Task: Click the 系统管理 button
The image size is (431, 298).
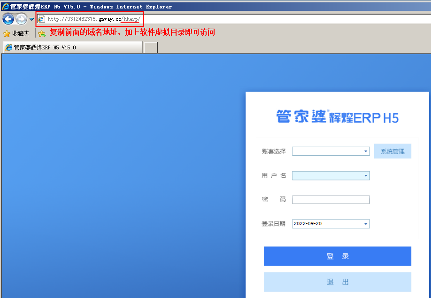Action: (x=393, y=151)
